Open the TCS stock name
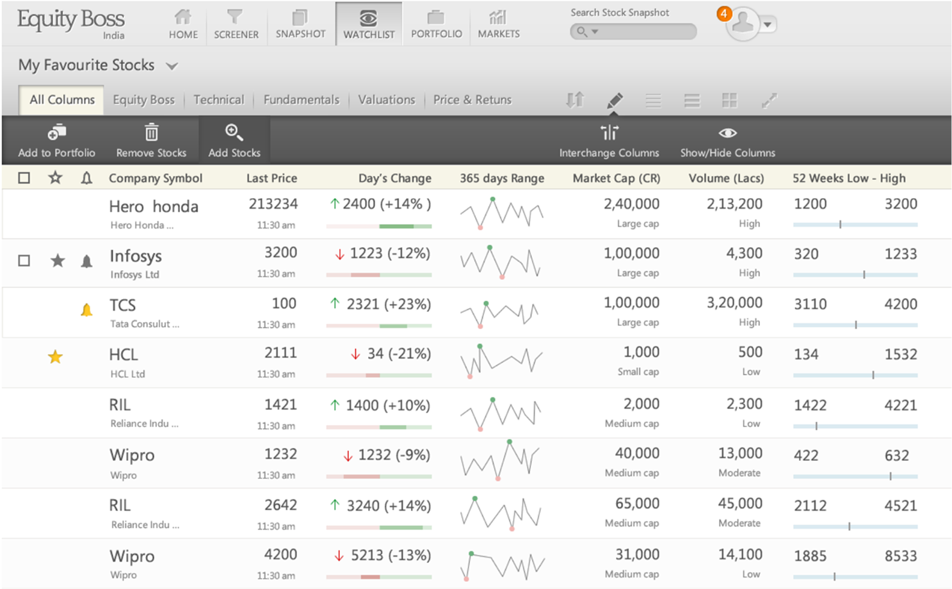Image resolution: width=952 pixels, height=589 pixels. pos(122,305)
